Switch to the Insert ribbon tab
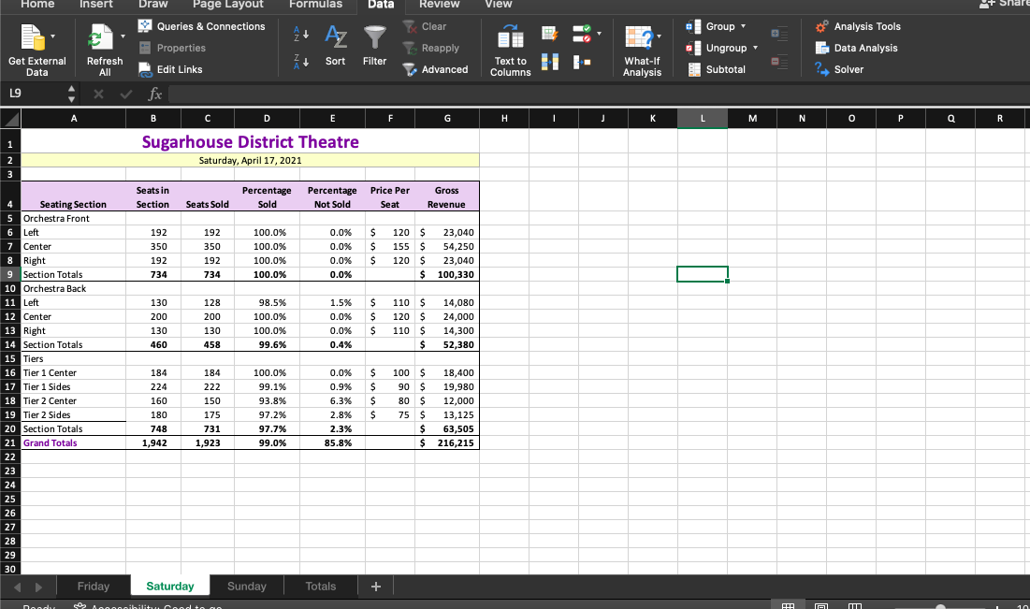The image size is (1030, 609). point(96,5)
